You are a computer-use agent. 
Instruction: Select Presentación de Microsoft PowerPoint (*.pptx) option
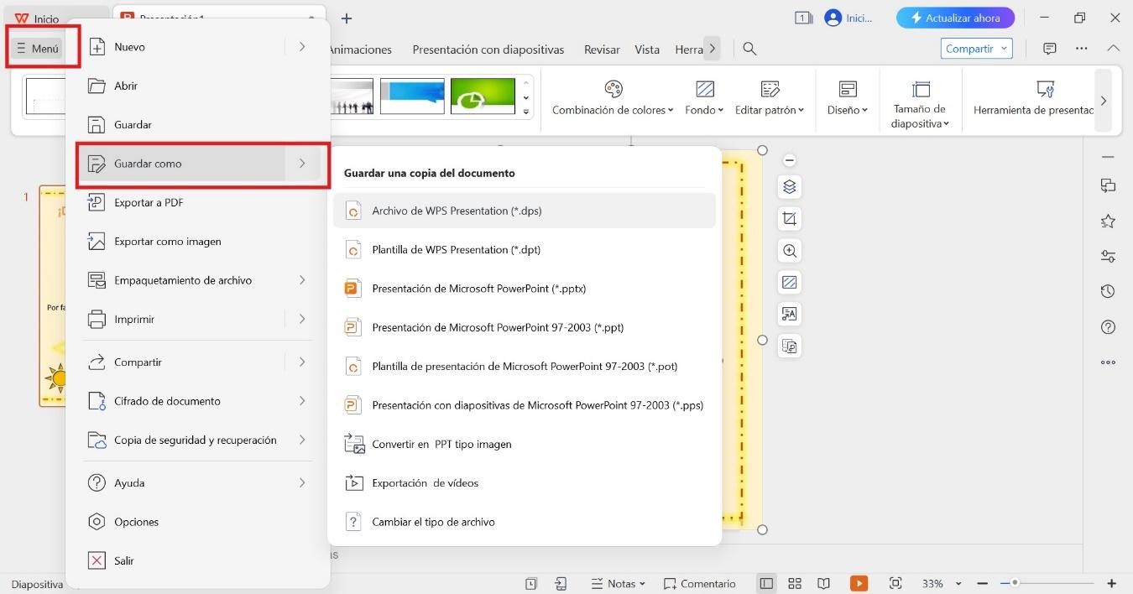[478, 288]
